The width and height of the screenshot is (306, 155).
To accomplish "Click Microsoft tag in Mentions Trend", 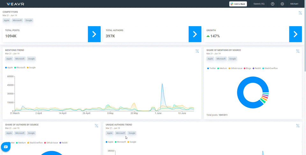I will 20,59.
